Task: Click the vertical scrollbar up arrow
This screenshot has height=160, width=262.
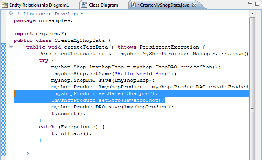Action: [253, 14]
